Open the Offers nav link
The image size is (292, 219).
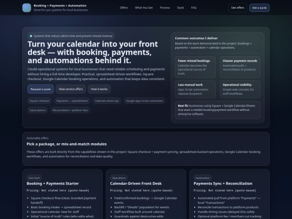124,8
